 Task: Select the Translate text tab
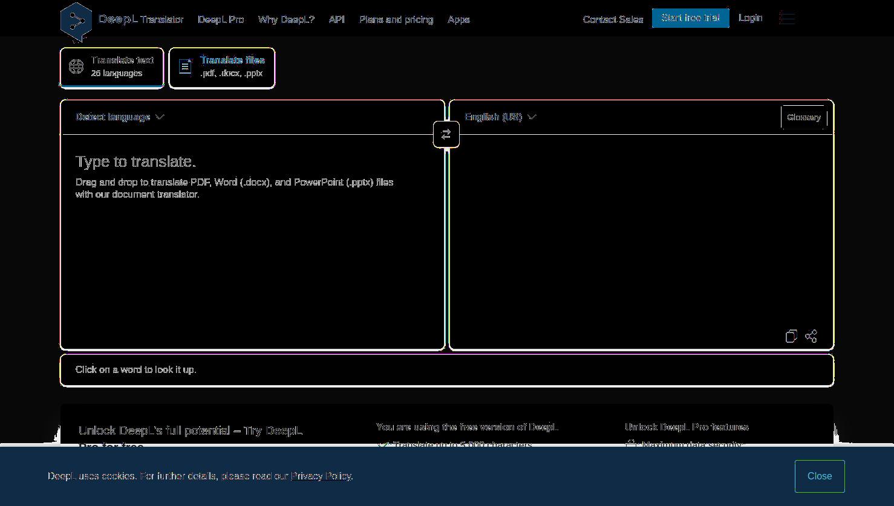pos(112,67)
